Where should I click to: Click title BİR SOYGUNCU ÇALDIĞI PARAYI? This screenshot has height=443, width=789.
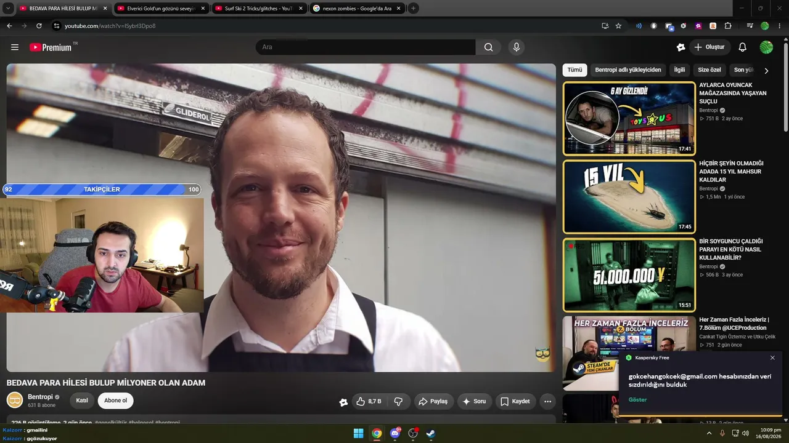[x=731, y=249]
